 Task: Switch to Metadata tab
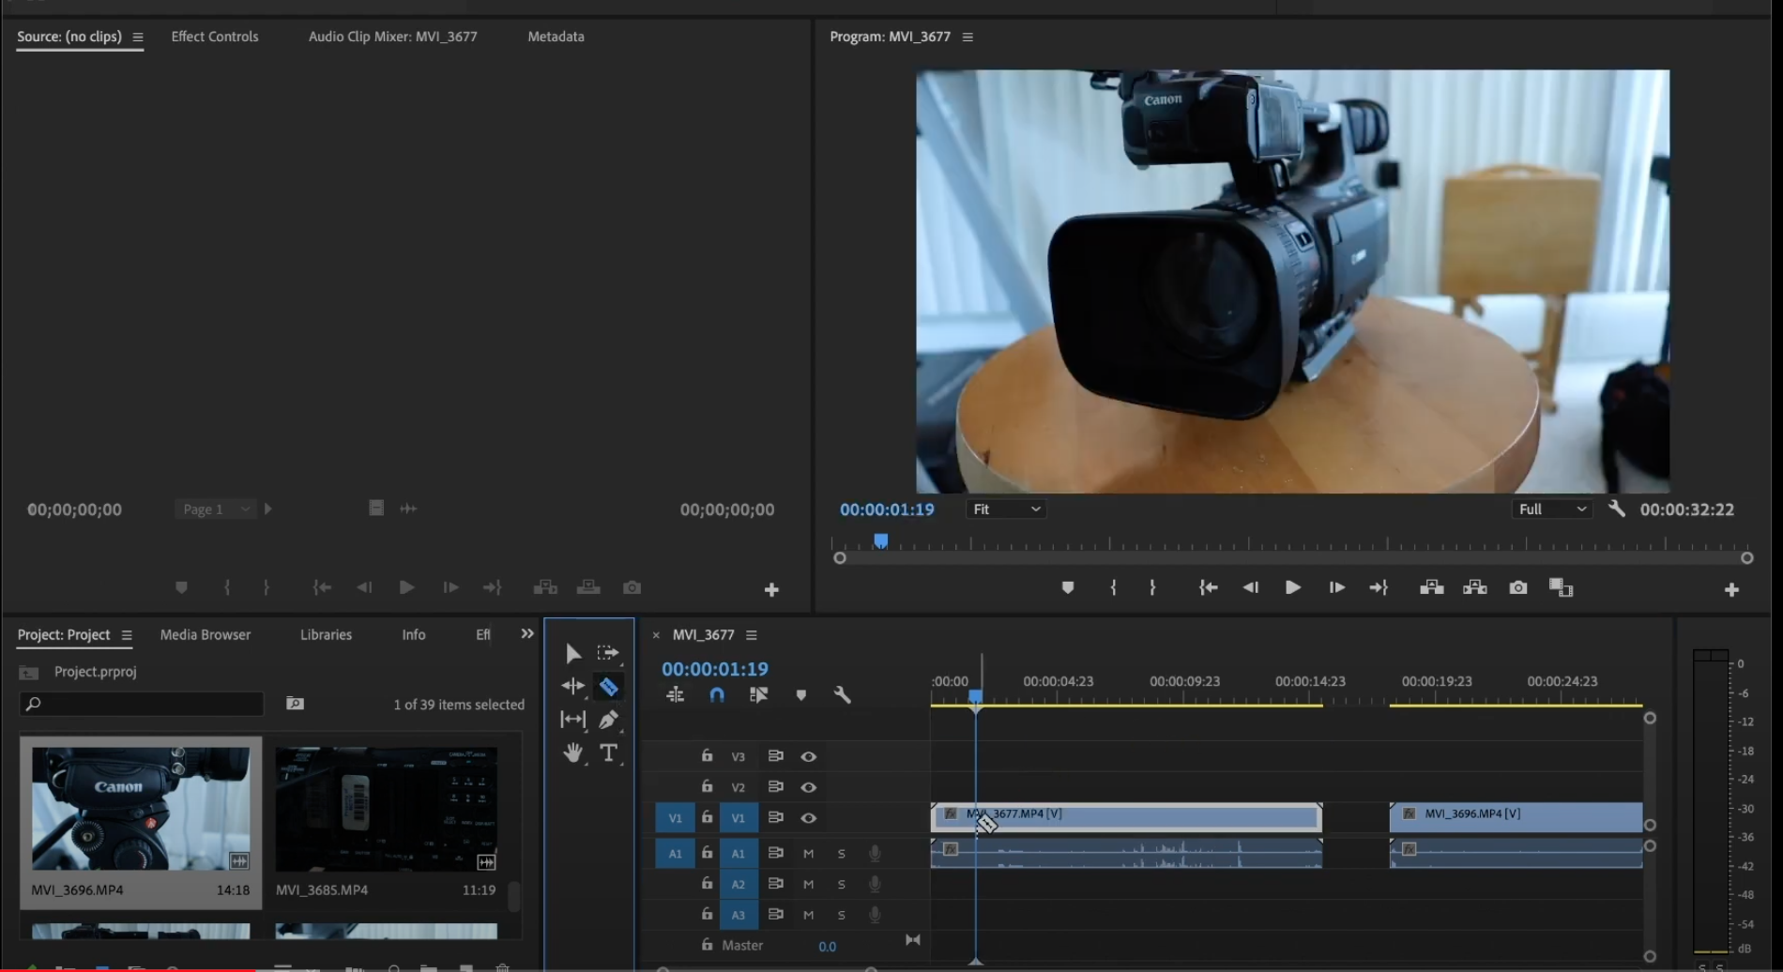(x=556, y=37)
